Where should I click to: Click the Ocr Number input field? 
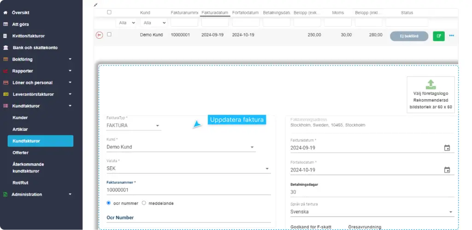pyautogui.click(x=189, y=218)
